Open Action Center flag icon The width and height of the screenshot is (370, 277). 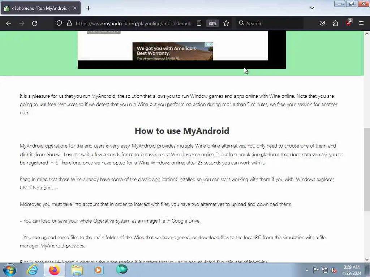316,270
